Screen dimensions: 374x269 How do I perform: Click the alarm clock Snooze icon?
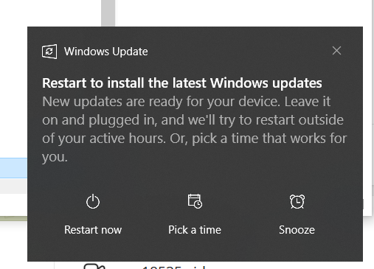297,201
